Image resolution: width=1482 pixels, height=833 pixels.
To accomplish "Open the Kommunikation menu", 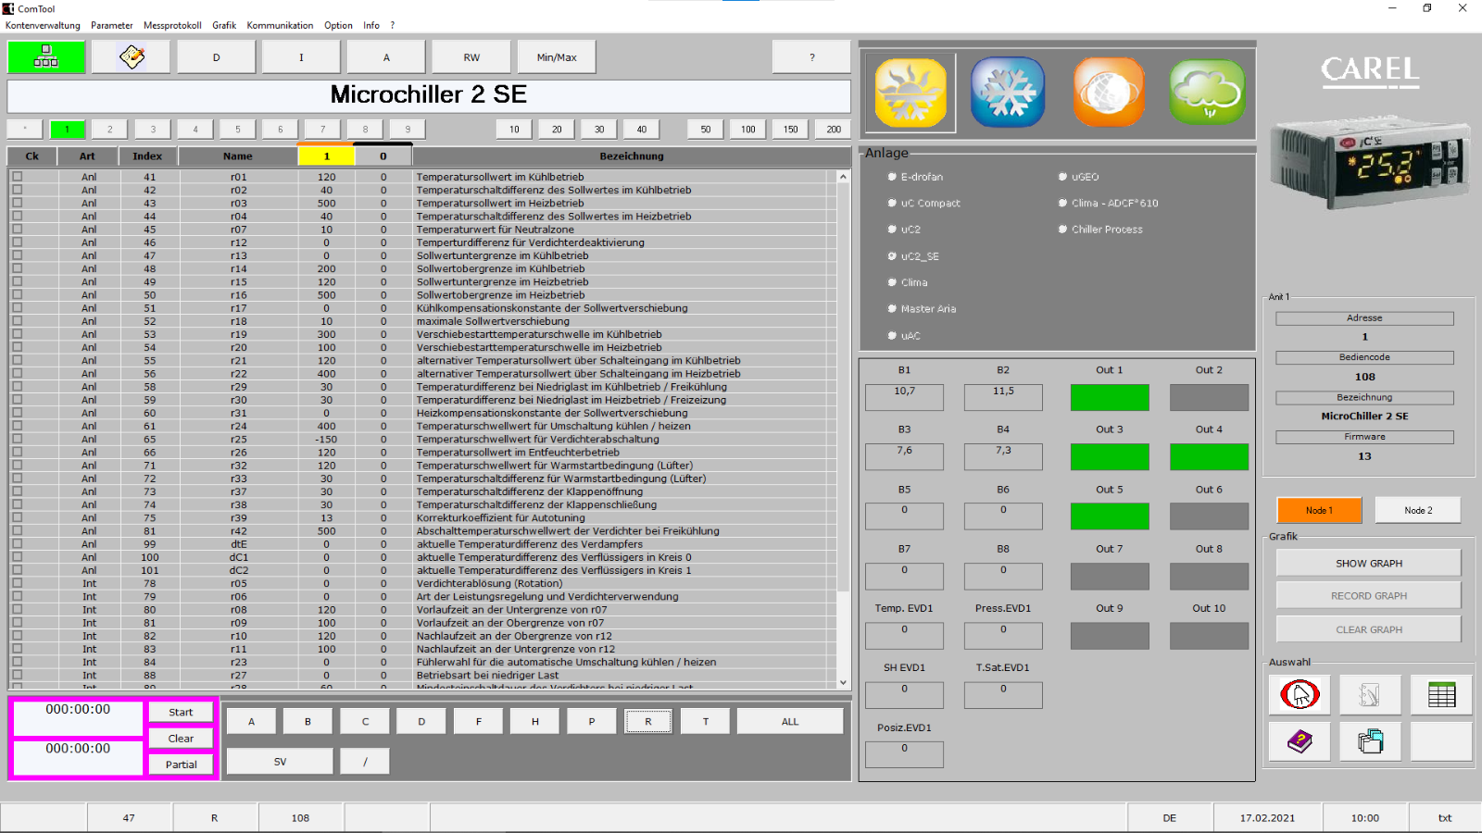I will (x=280, y=25).
